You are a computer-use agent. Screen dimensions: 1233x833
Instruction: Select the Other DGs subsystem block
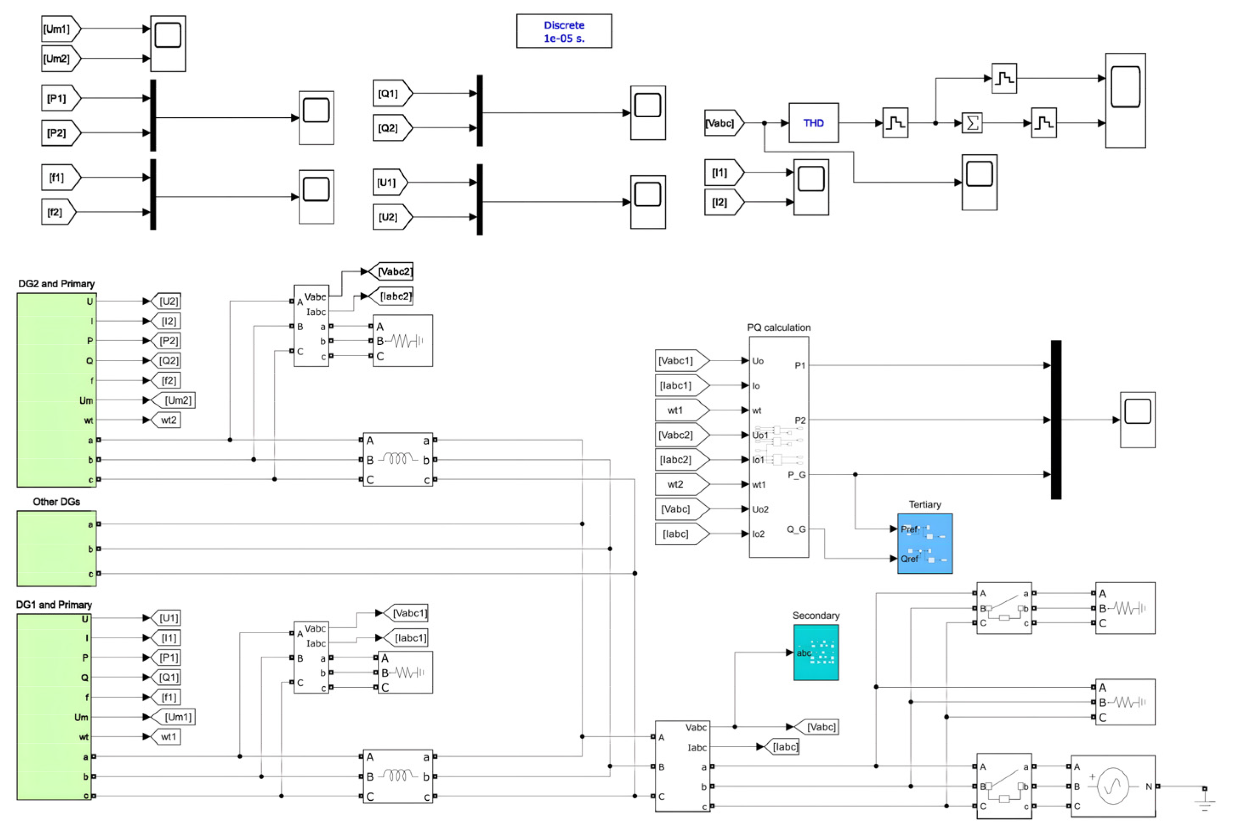coord(56,548)
